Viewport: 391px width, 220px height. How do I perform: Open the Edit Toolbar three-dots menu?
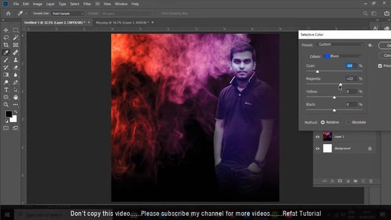[x=15, y=105]
